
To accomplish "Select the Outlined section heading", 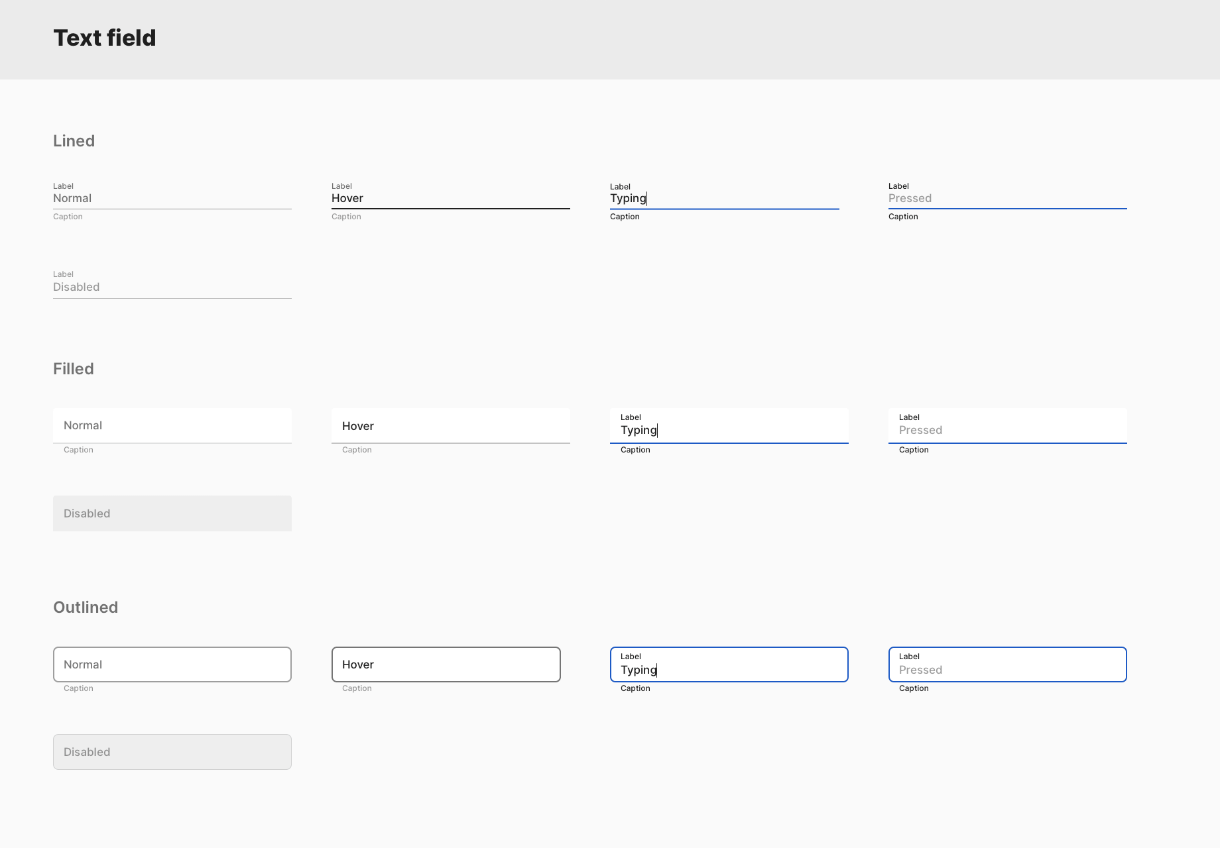I will coord(85,607).
